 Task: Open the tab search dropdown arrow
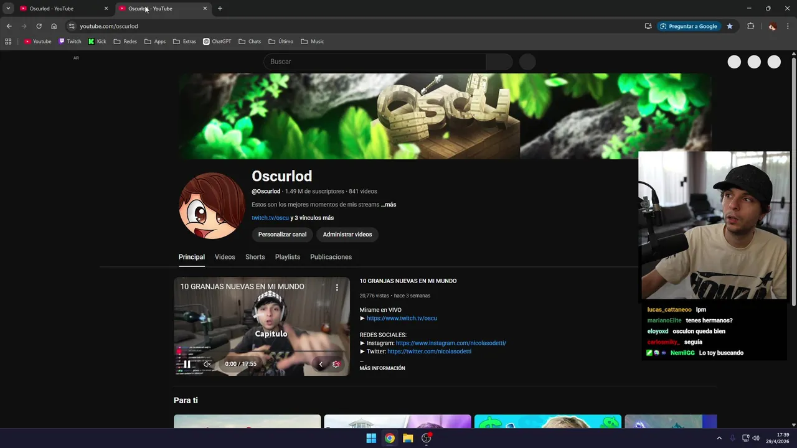point(8,9)
